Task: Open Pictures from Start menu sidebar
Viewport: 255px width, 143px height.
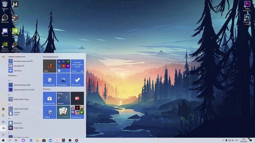Action: pos(3,122)
